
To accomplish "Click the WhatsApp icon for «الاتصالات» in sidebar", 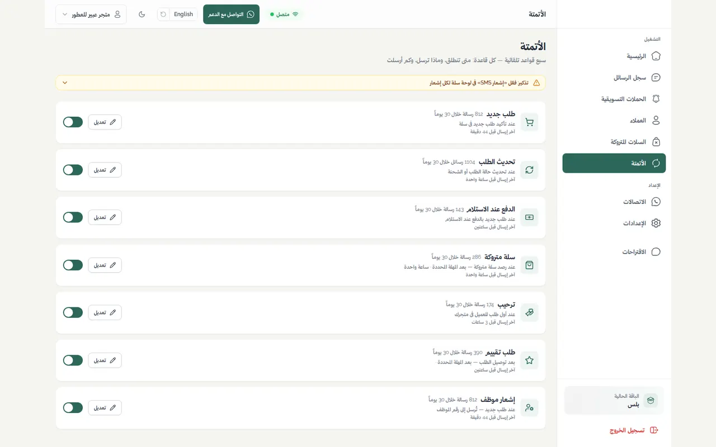I will click(656, 202).
